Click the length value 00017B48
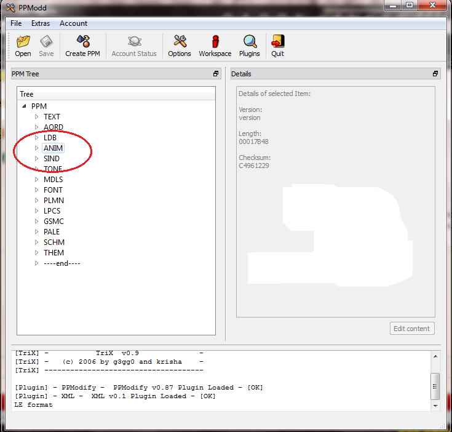 pos(253,142)
